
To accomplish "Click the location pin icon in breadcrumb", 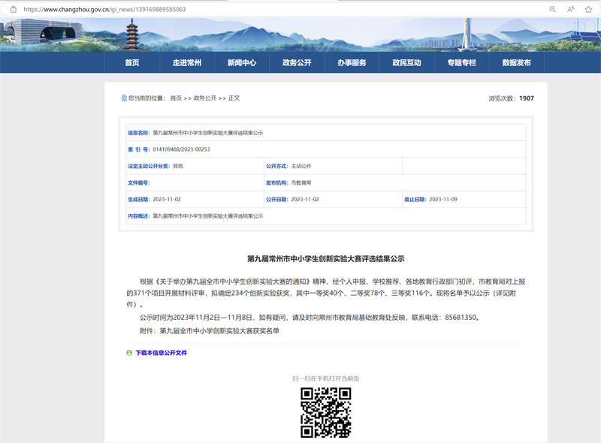I will pyautogui.click(x=124, y=98).
